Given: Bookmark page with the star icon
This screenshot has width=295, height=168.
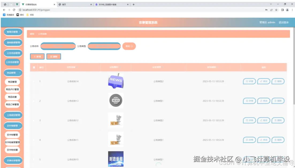Looking at the screenshot, I should (276, 10).
